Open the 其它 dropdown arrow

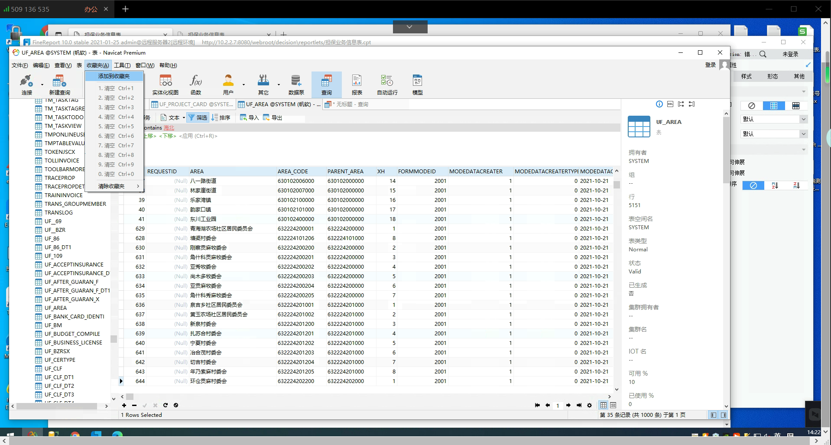(x=279, y=85)
